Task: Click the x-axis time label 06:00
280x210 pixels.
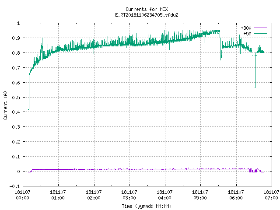Action: [x=236, y=198]
